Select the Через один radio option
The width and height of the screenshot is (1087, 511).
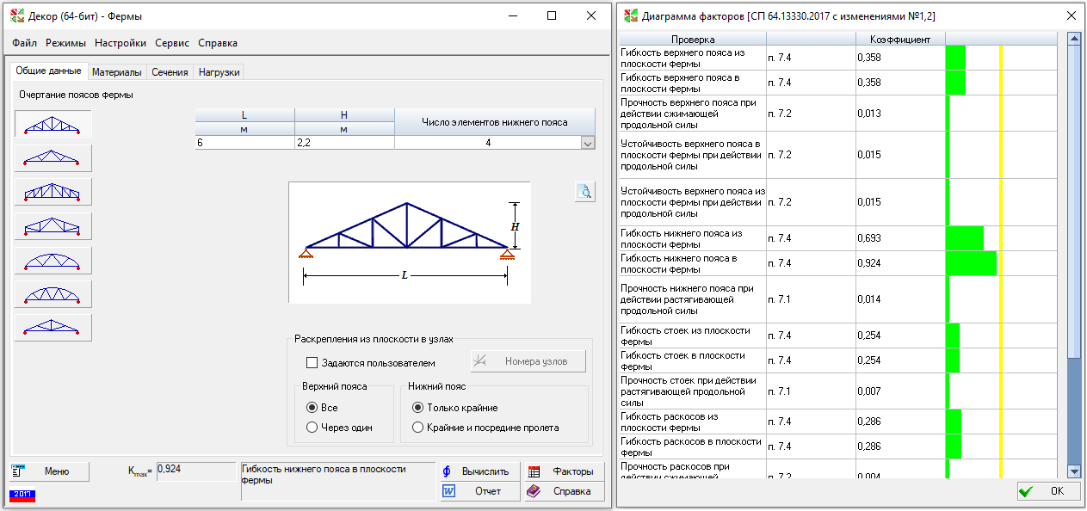pyautogui.click(x=312, y=428)
